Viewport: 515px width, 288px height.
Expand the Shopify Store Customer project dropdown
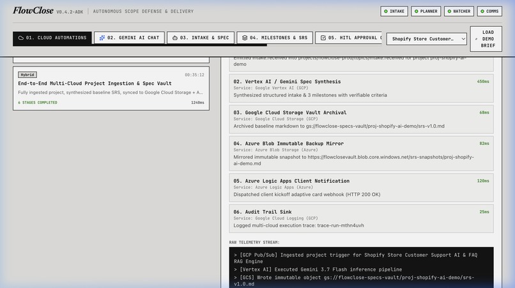click(426, 39)
